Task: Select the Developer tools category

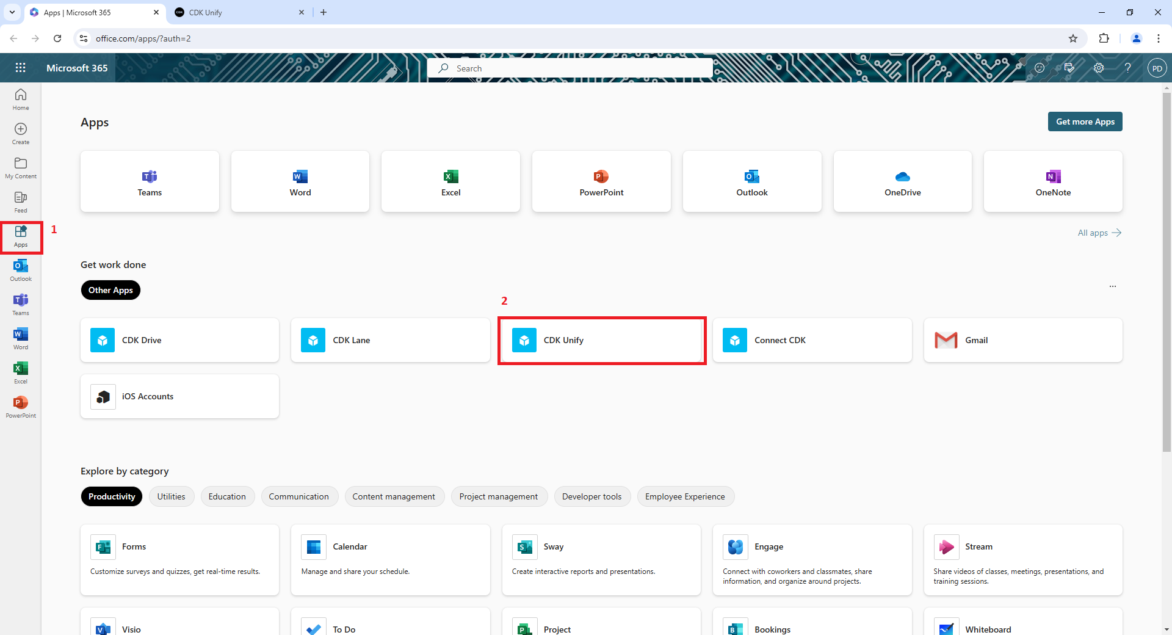Action: pyautogui.click(x=591, y=496)
